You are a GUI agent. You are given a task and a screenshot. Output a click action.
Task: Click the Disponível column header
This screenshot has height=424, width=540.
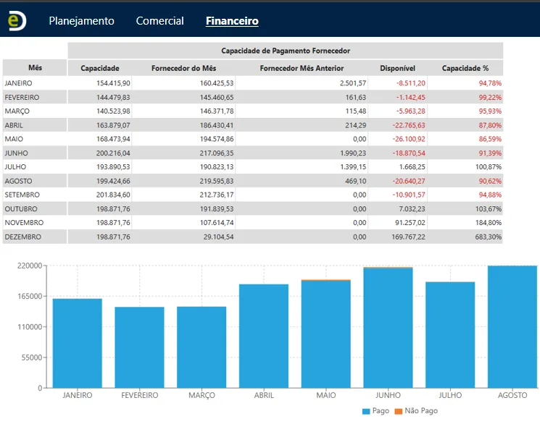[397, 68]
